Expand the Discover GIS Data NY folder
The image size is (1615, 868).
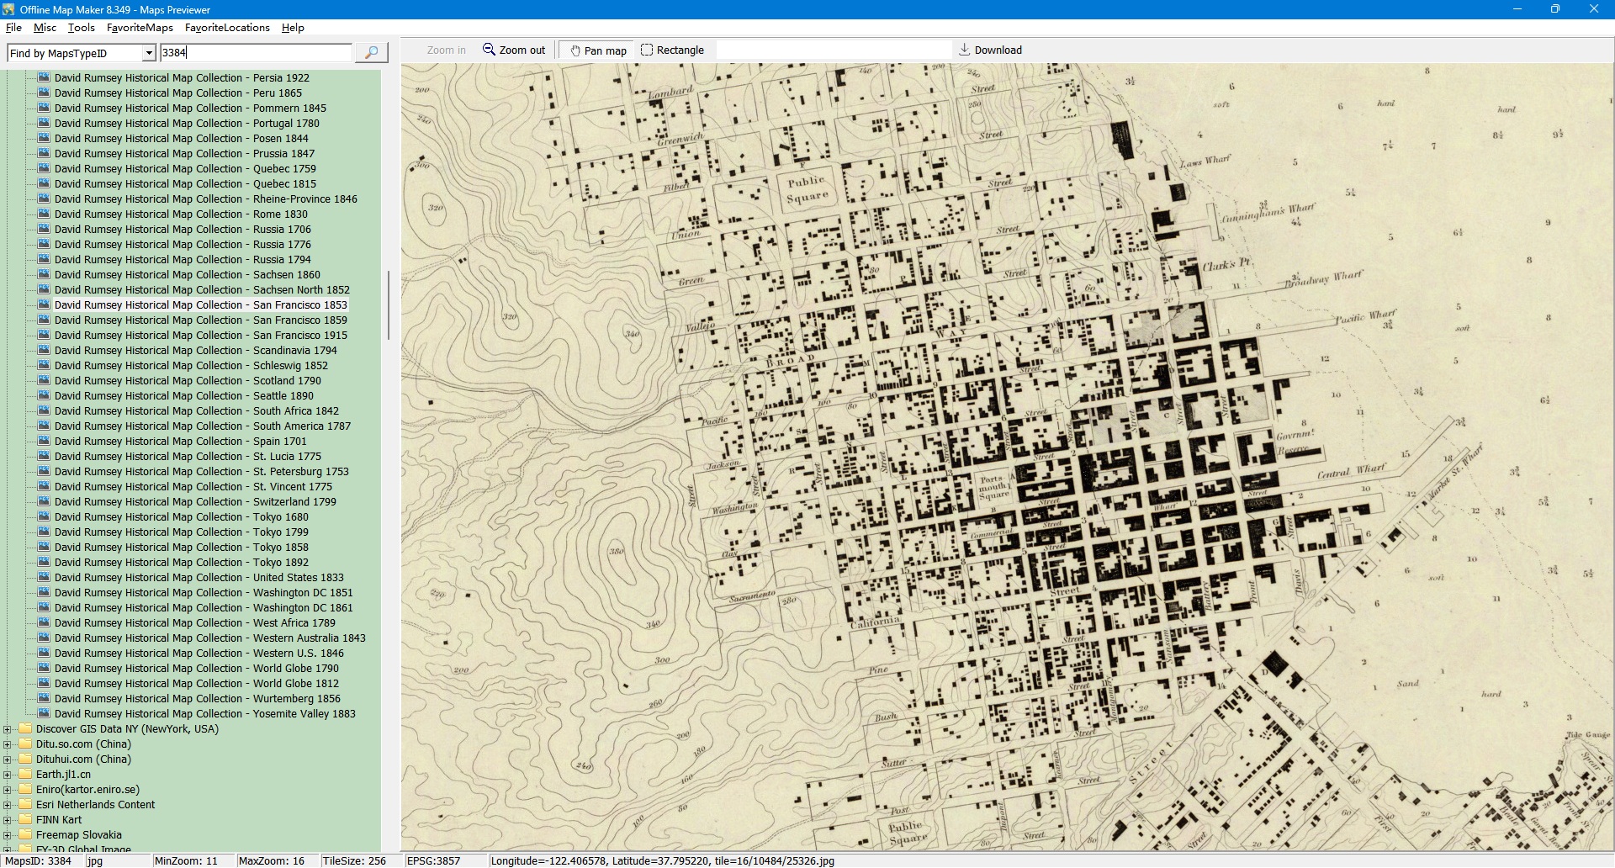coord(8,729)
